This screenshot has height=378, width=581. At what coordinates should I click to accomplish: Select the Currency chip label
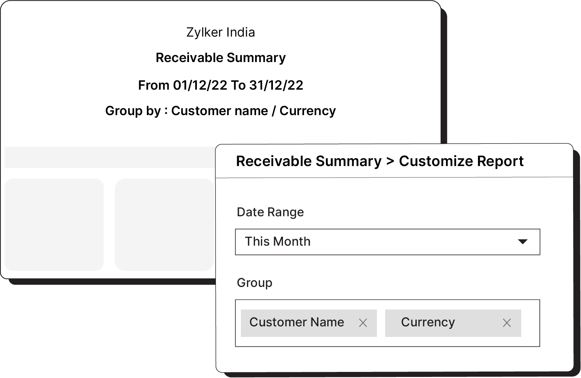point(428,322)
